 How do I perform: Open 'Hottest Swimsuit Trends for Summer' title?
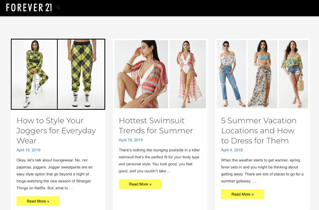click(156, 126)
